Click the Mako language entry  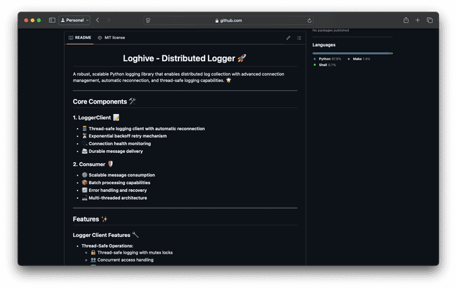(359, 59)
